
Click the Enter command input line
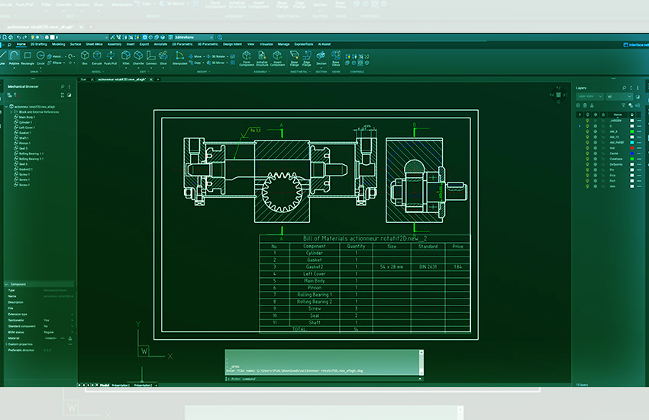pos(324,379)
